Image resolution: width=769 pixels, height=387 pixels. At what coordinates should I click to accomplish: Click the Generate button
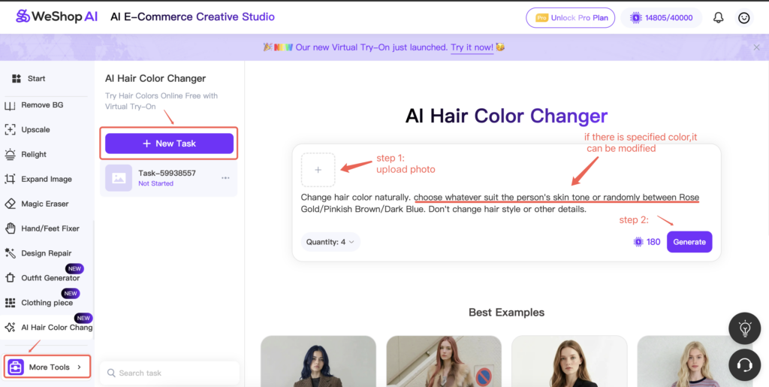[689, 242]
